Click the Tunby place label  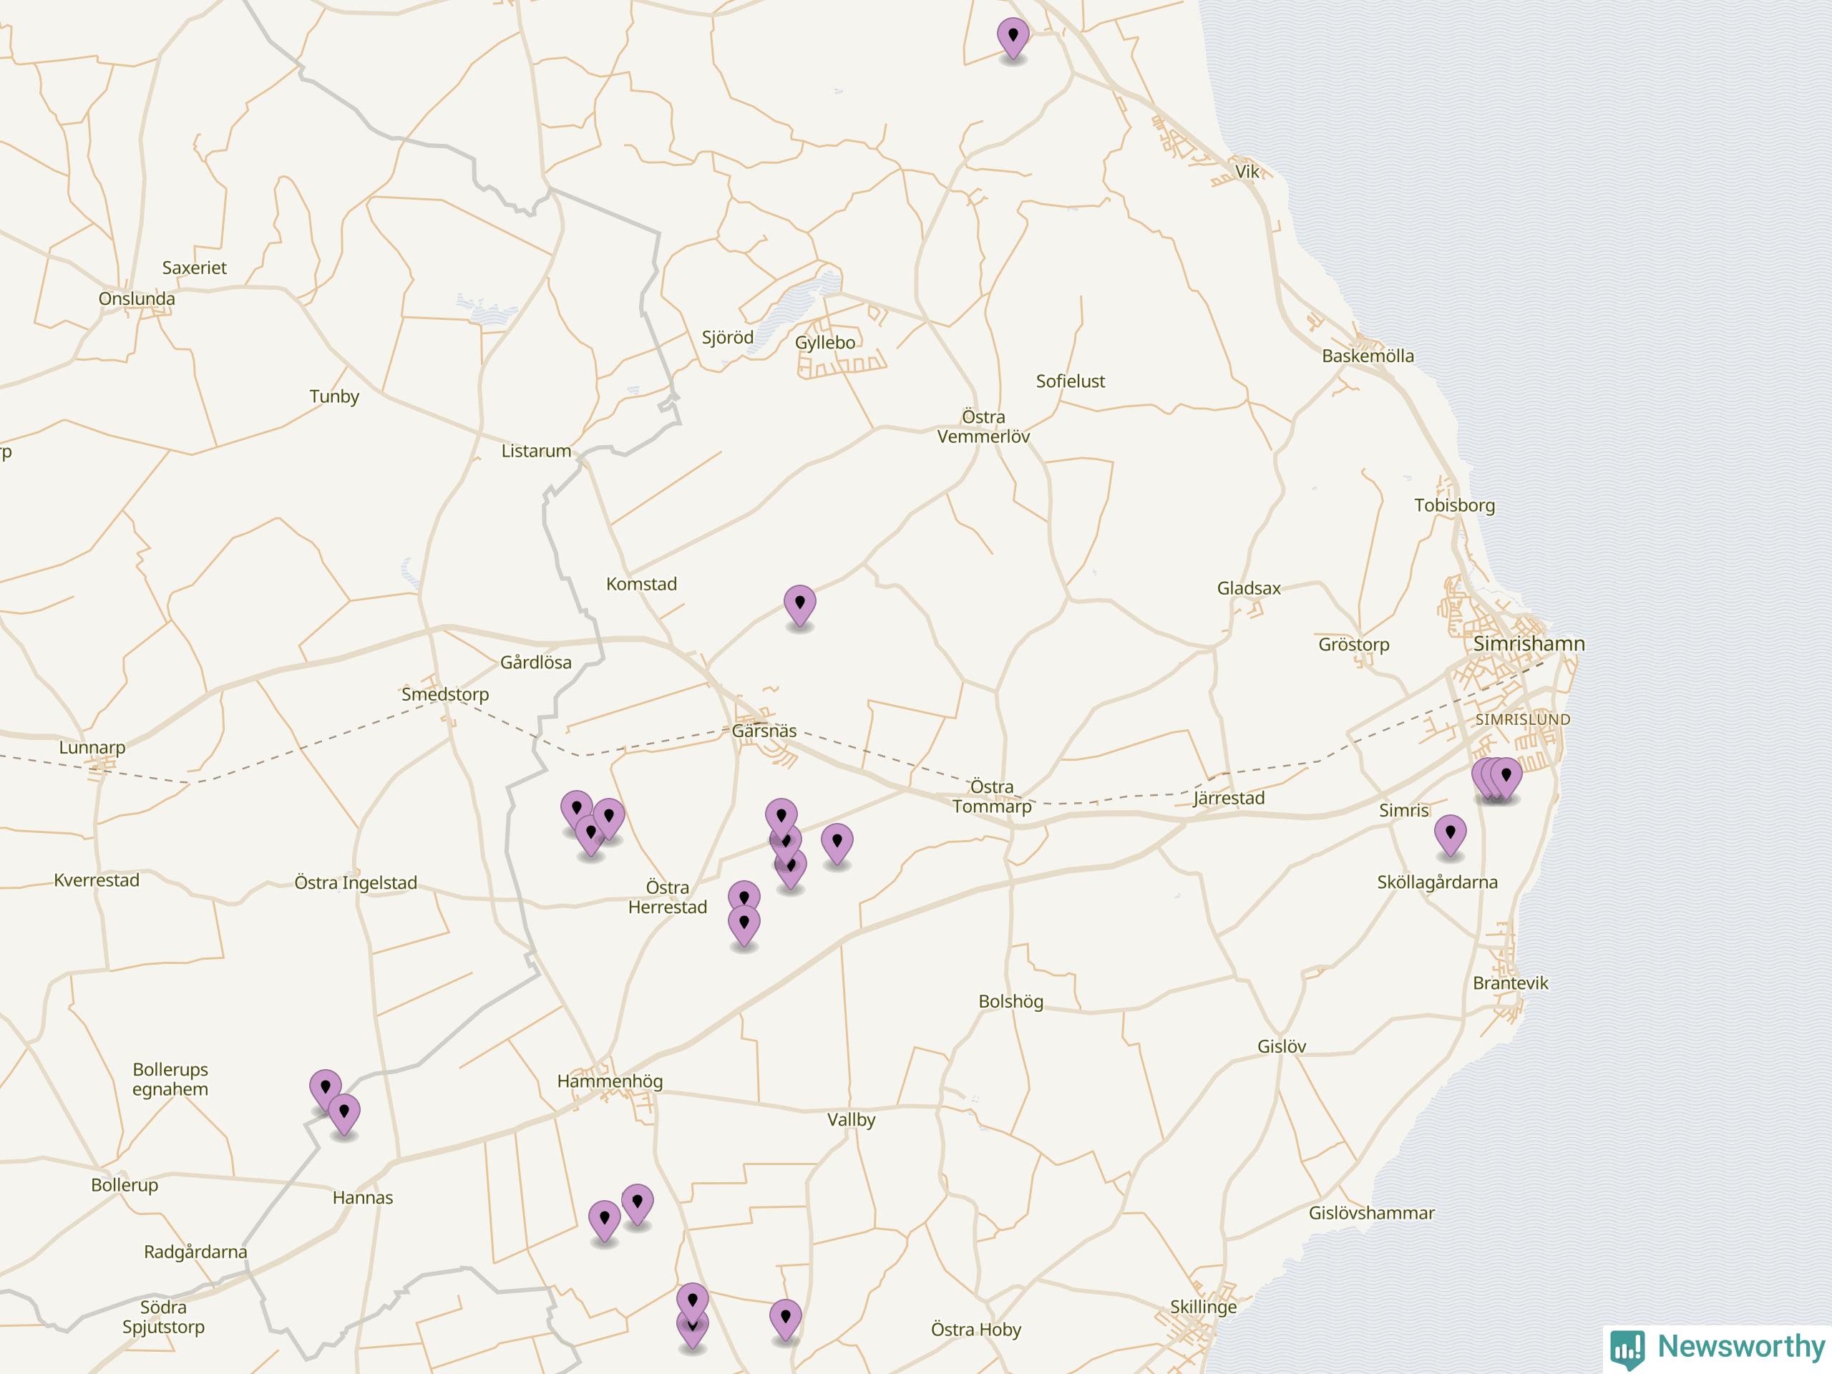tap(335, 396)
